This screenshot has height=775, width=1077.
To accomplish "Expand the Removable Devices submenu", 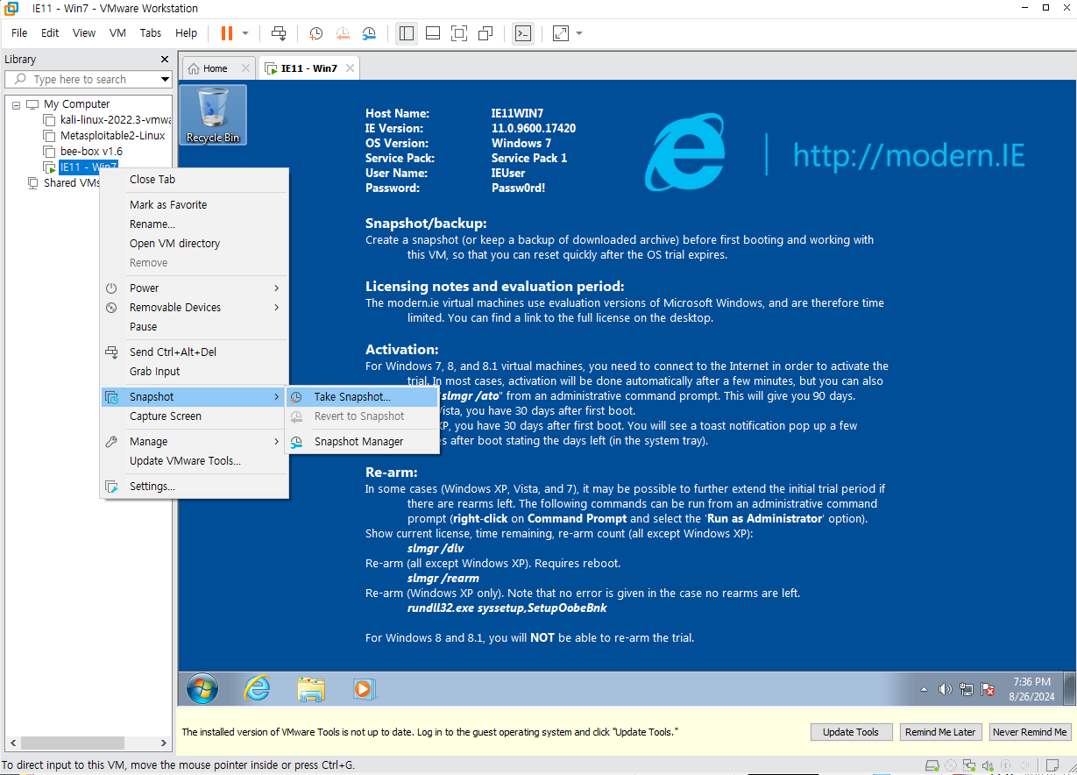I will [x=195, y=307].
